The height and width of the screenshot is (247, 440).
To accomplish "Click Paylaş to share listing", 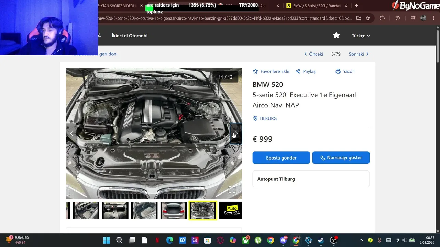I will 305,71.
